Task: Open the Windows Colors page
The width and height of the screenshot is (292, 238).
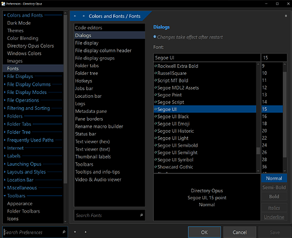Action: click(24, 53)
